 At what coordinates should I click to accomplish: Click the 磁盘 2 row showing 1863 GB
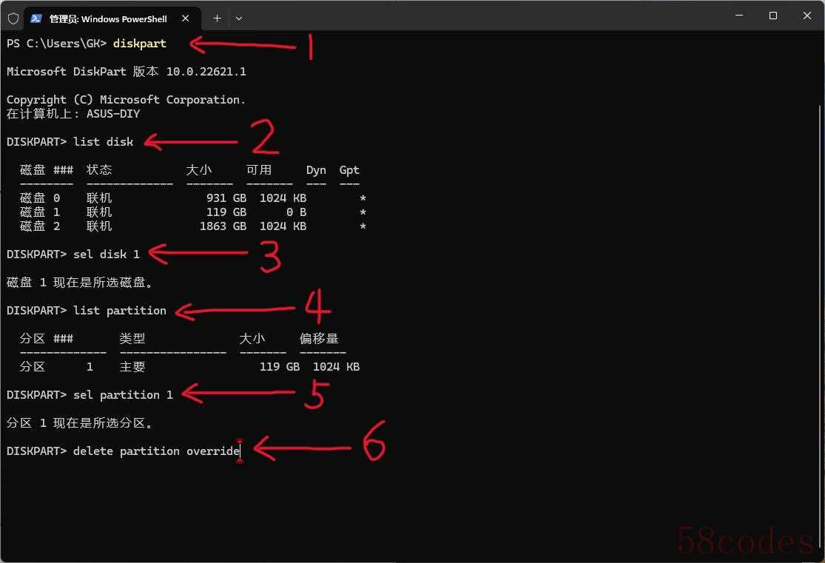point(192,226)
